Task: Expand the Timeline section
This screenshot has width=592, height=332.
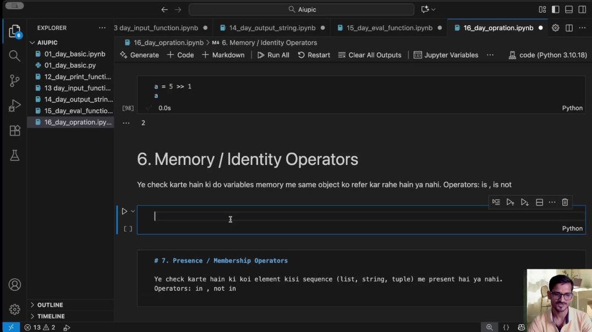Action: [51, 317]
